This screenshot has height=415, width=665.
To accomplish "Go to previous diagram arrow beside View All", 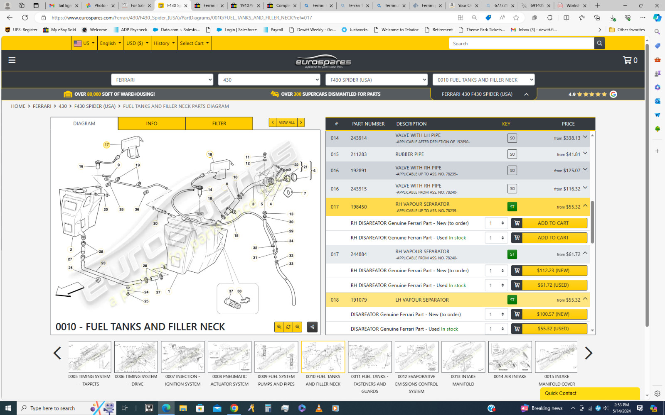I will click(x=273, y=122).
